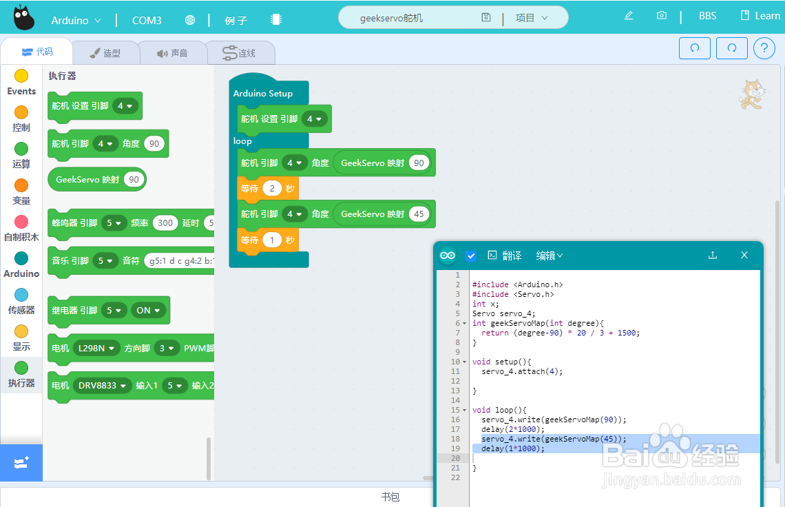Open the Learn book icon
The height and width of the screenshot is (507, 785).
(744, 16)
